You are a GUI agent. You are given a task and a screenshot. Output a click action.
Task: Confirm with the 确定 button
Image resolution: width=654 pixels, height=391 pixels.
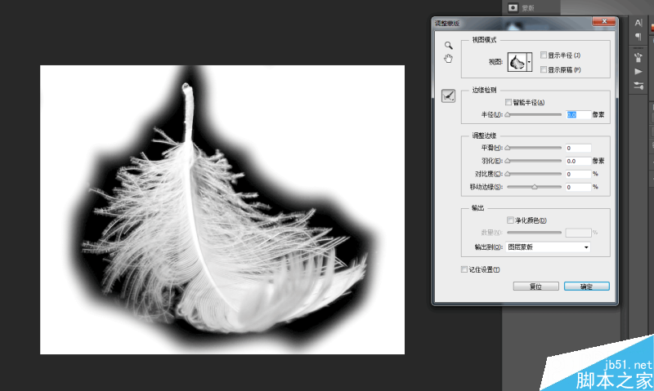click(x=586, y=287)
